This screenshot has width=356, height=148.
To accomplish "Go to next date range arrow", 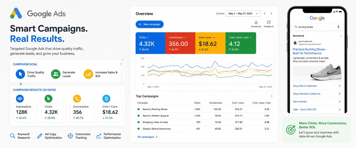I will (271, 14).
